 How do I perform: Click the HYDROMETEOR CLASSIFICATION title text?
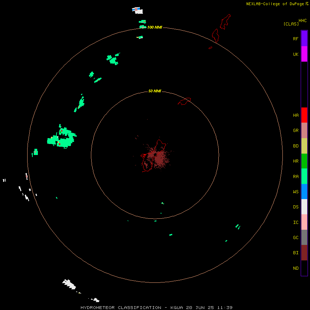pyautogui.click(x=121, y=308)
